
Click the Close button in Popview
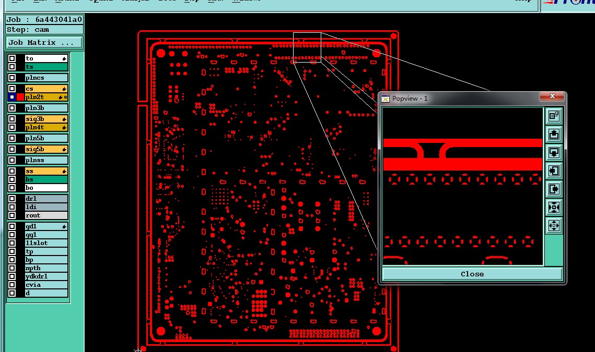point(472,274)
